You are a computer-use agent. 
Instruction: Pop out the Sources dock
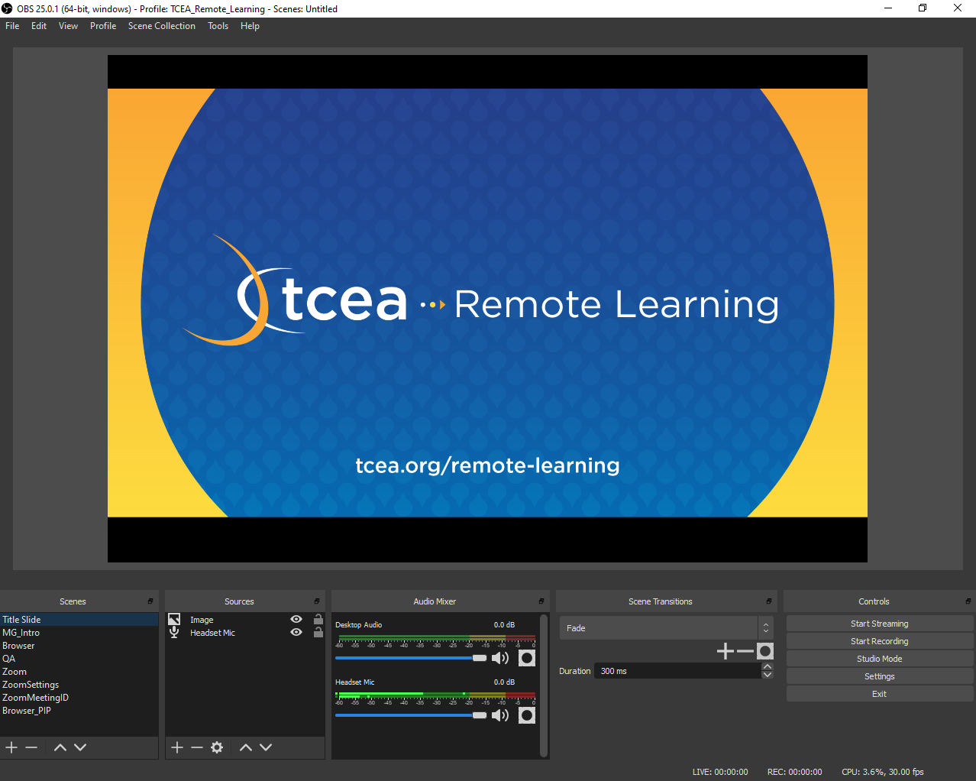(317, 601)
